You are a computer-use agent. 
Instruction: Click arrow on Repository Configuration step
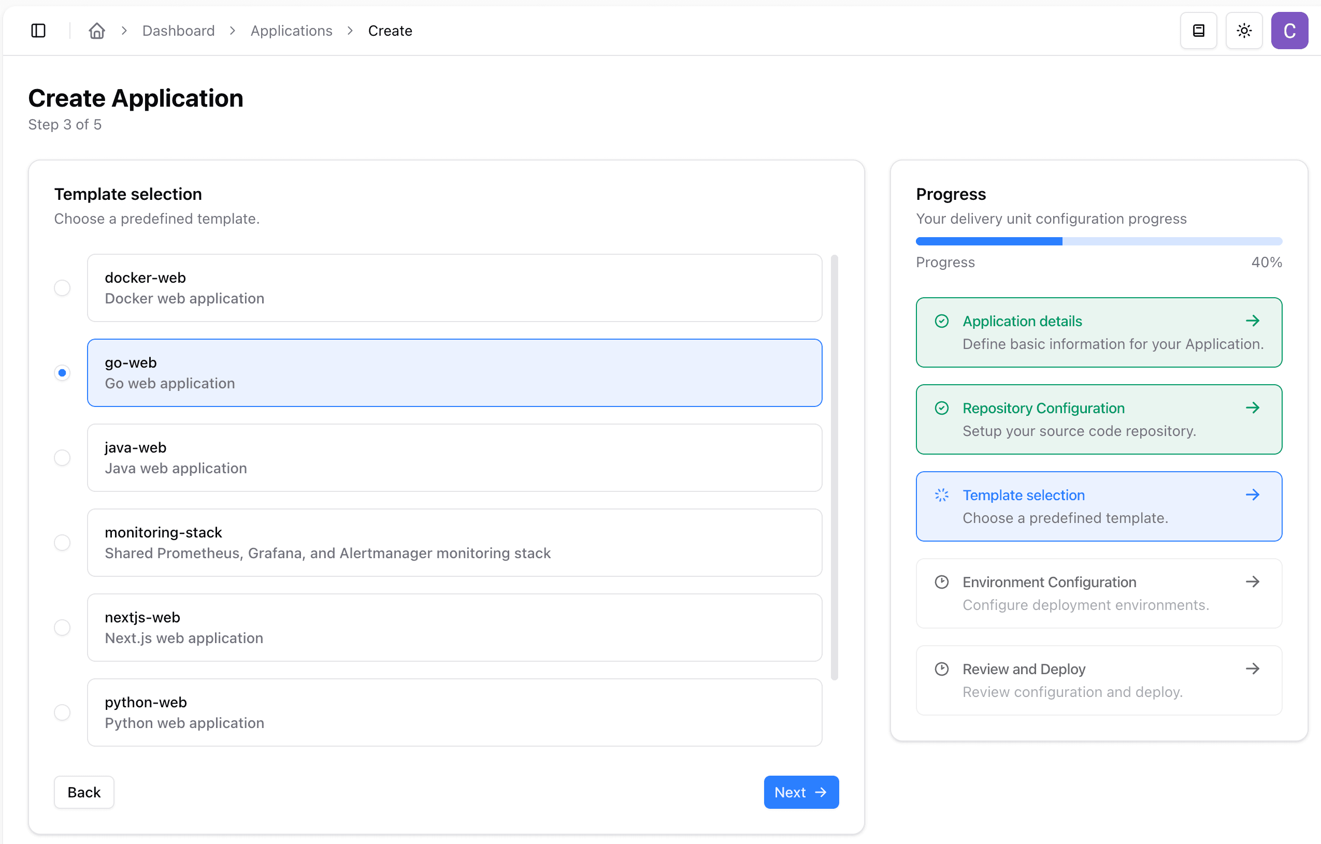[1253, 408]
